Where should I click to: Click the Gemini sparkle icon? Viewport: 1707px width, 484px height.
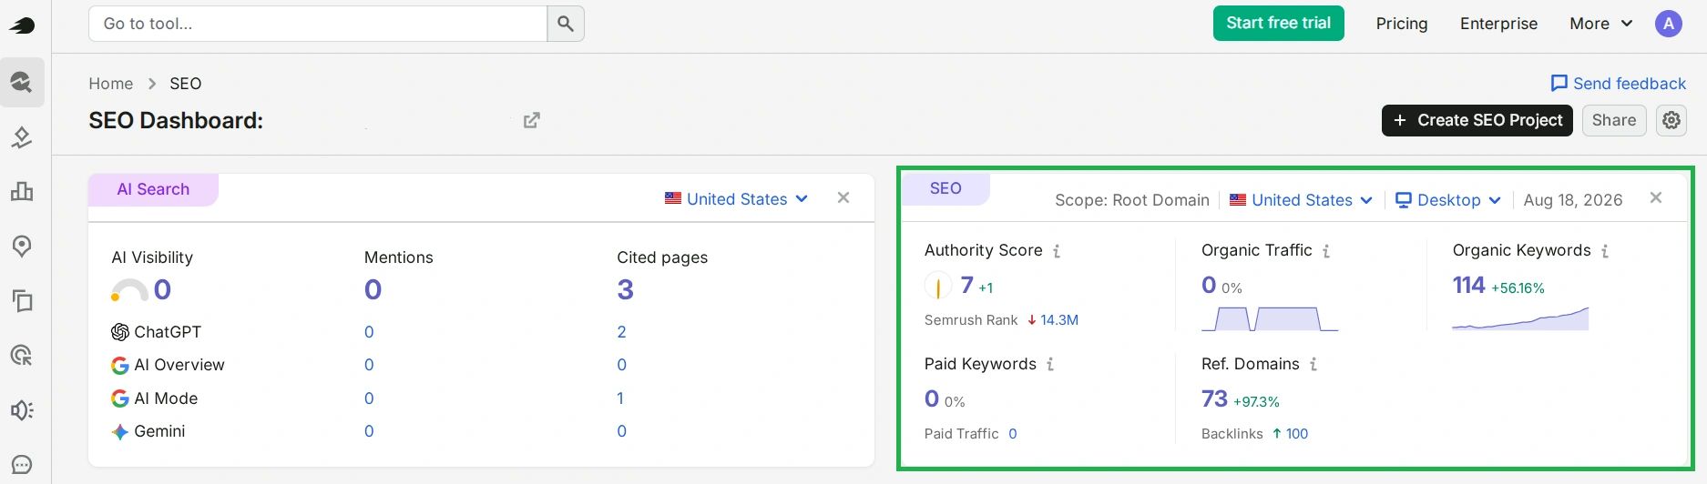(119, 432)
